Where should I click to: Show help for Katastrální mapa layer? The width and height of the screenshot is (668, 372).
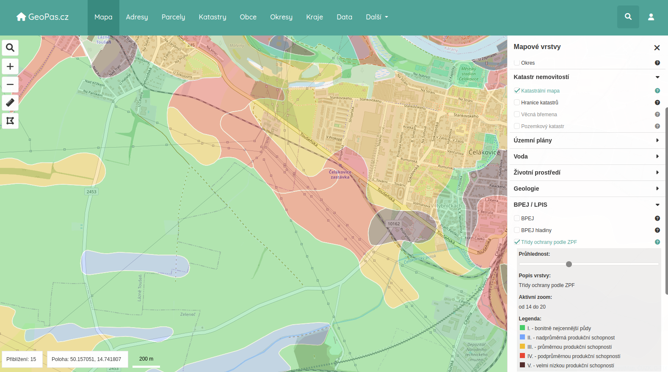click(x=657, y=91)
